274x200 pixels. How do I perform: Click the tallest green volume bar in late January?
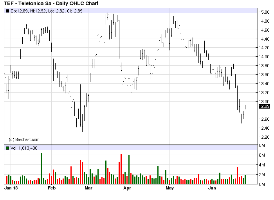pos(42,168)
